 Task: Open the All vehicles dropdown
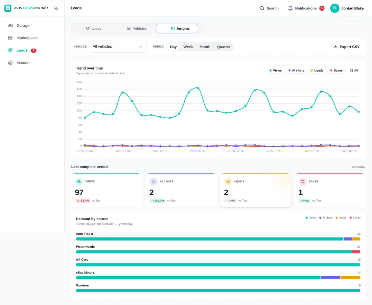(118, 47)
